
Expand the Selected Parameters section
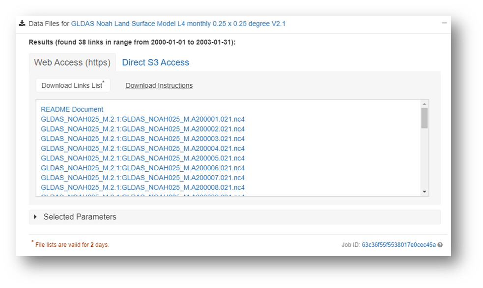tap(35, 217)
